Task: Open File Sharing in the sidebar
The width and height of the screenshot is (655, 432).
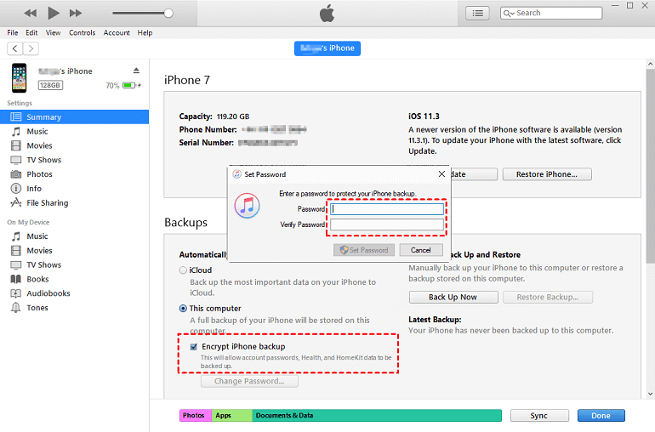Action: pyautogui.click(x=47, y=203)
